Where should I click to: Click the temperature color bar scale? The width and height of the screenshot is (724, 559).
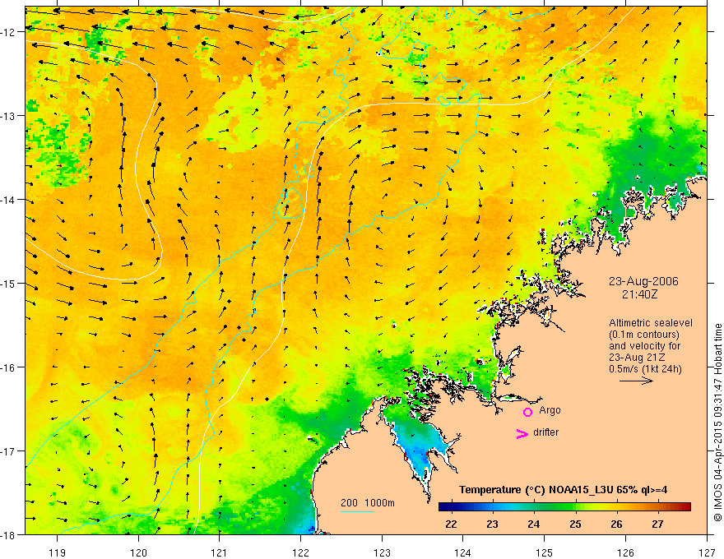pyautogui.click(x=564, y=507)
